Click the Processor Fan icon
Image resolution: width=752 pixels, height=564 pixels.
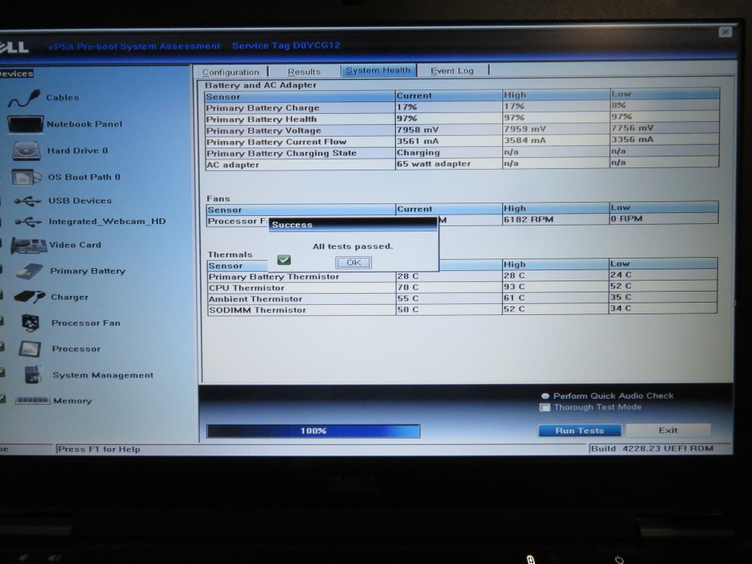[31, 323]
